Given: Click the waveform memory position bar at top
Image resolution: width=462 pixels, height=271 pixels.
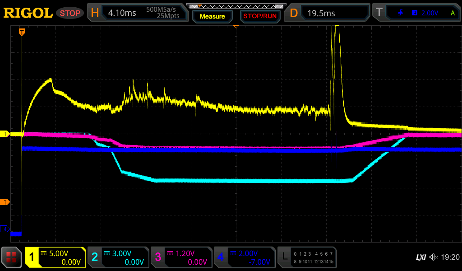Looking at the screenshot, I should [x=236, y=6].
